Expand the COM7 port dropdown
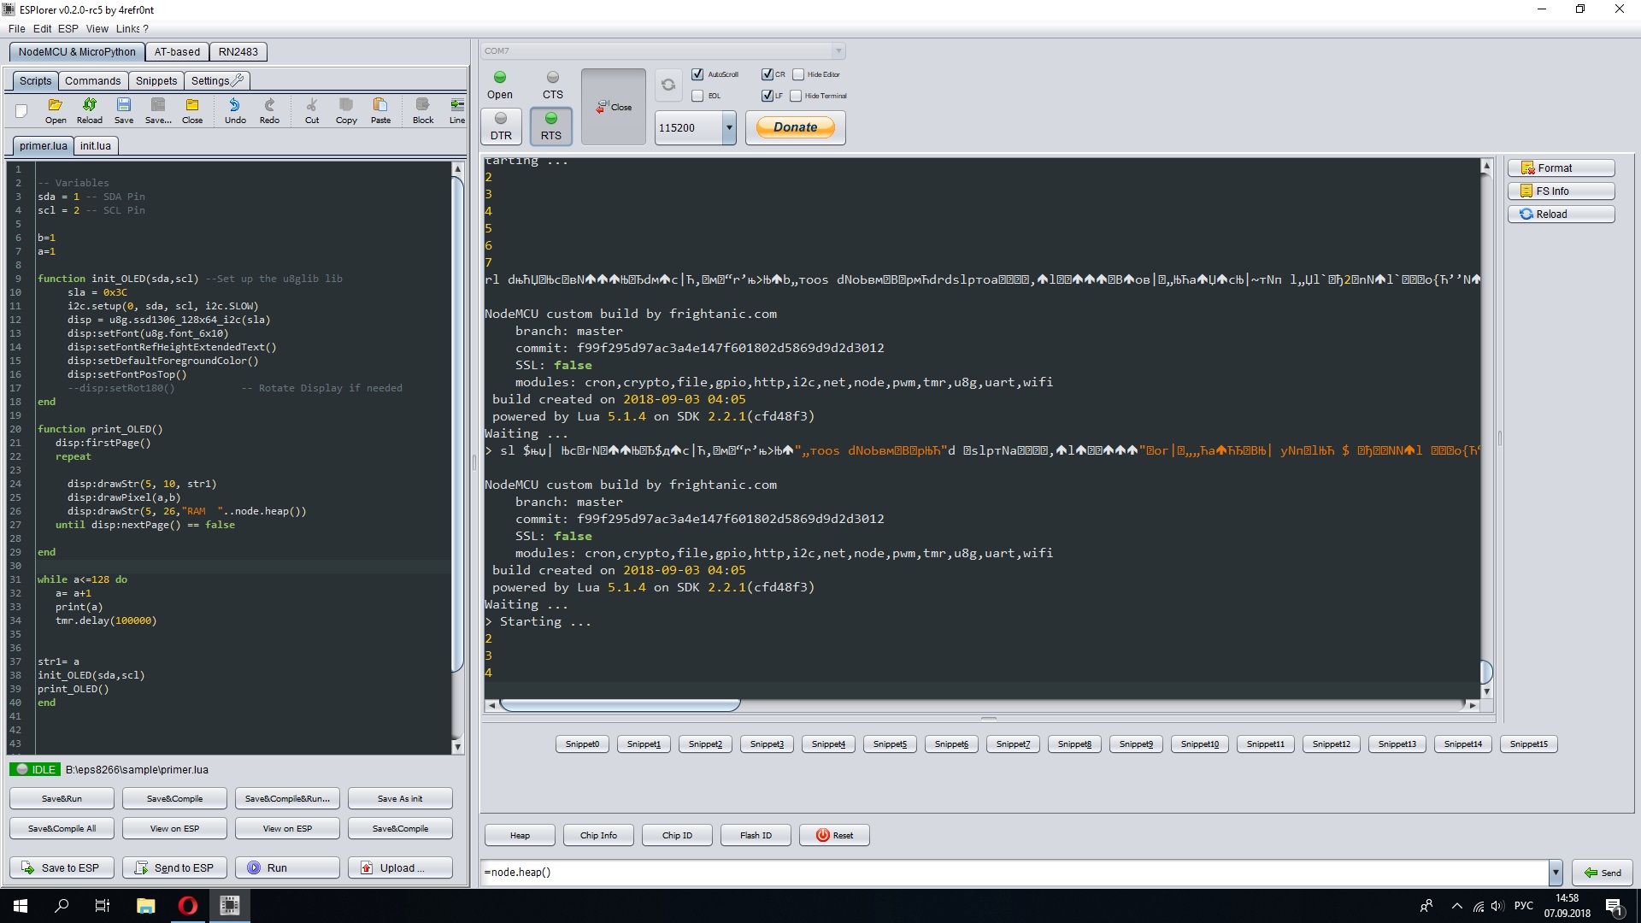This screenshot has height=923, width=1641. (838, 51)
